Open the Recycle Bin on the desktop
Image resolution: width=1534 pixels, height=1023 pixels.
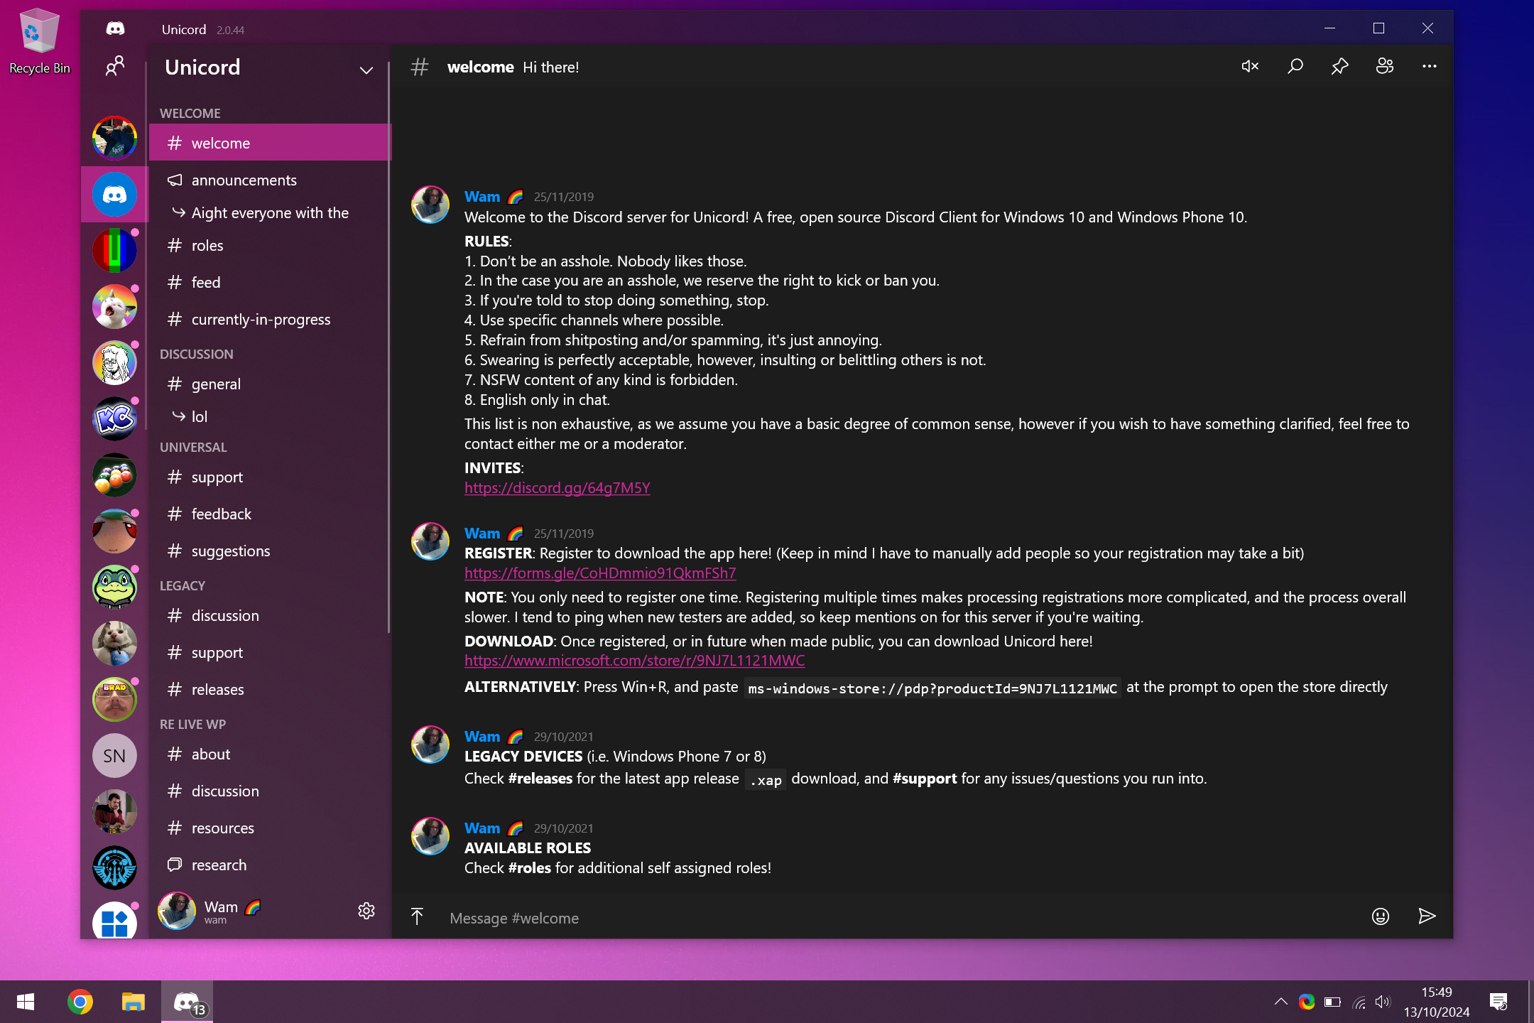(40, 40)
